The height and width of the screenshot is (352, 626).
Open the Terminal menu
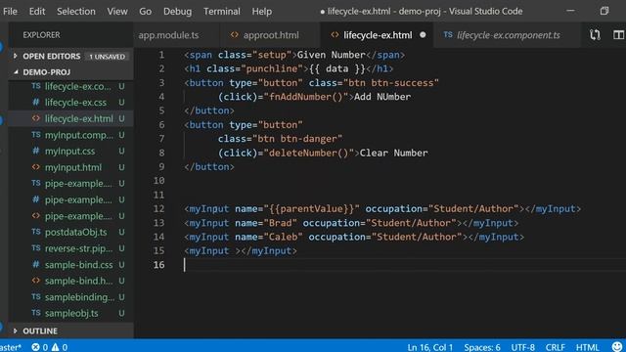(222, 11)
